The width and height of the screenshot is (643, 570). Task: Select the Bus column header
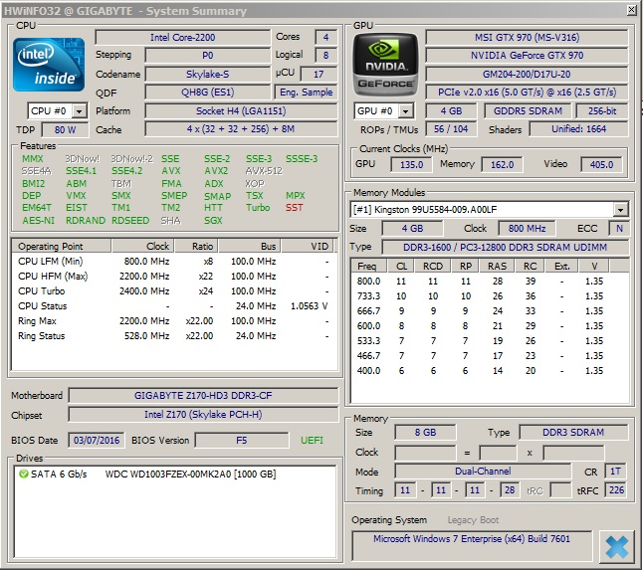(250, 247)
